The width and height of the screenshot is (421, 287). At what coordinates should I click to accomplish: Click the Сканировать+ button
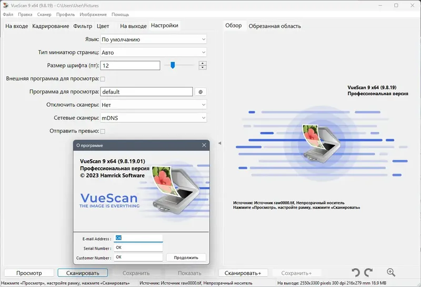(x=243, y=273)
